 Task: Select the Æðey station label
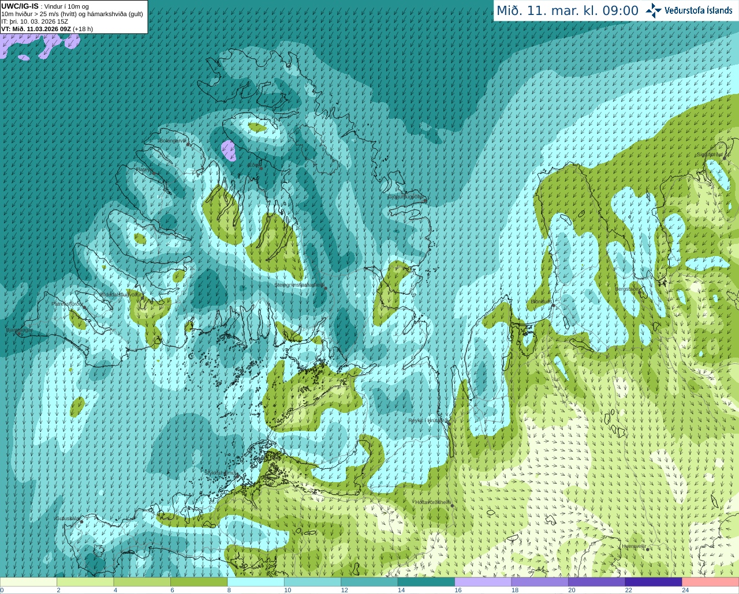click(x=253, y=165)
